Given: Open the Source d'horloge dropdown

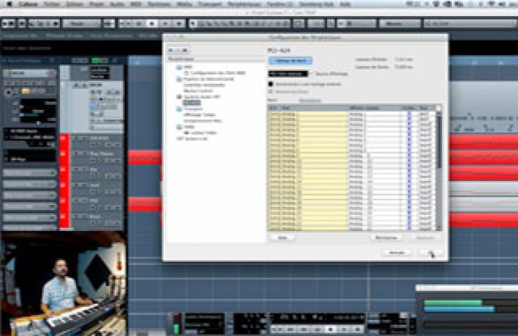Looking at the screenshot, I should [x=288, y=73].
